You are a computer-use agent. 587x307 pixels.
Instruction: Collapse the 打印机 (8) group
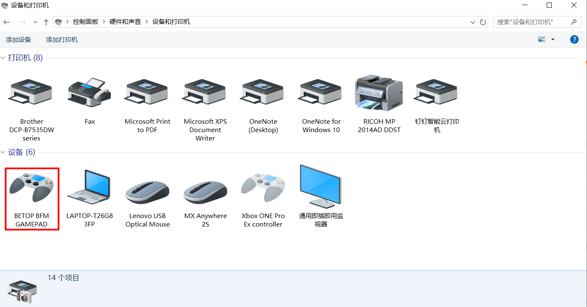(x=3, y=58)
